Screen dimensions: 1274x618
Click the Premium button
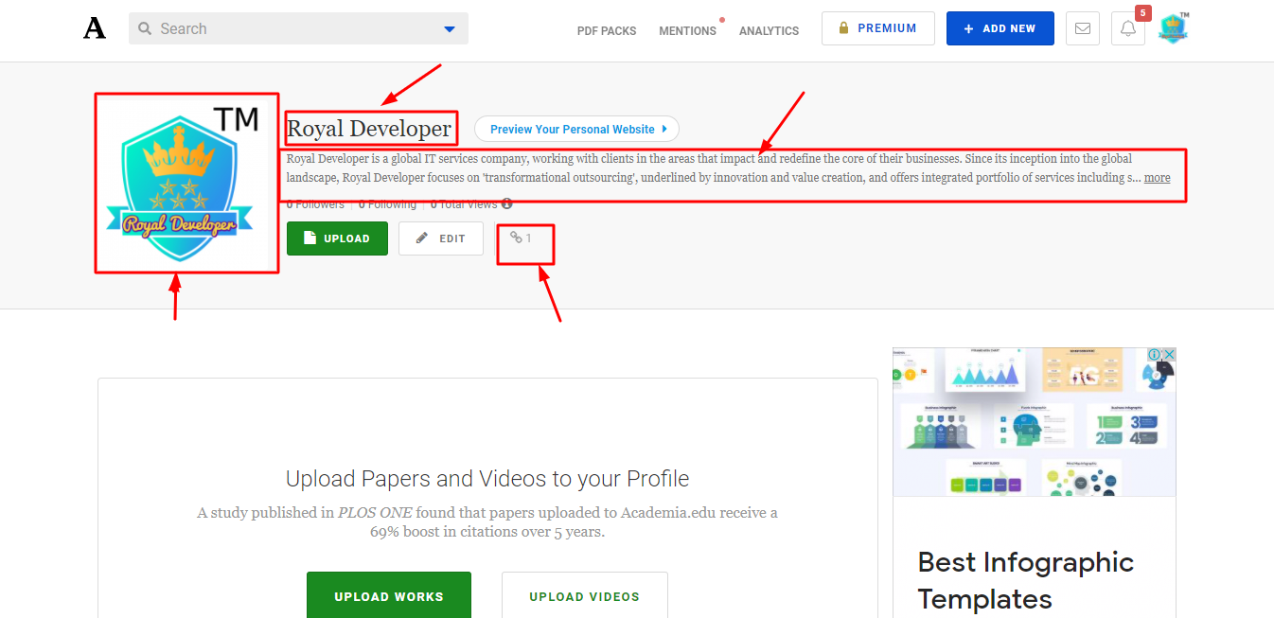coord(877,28)
